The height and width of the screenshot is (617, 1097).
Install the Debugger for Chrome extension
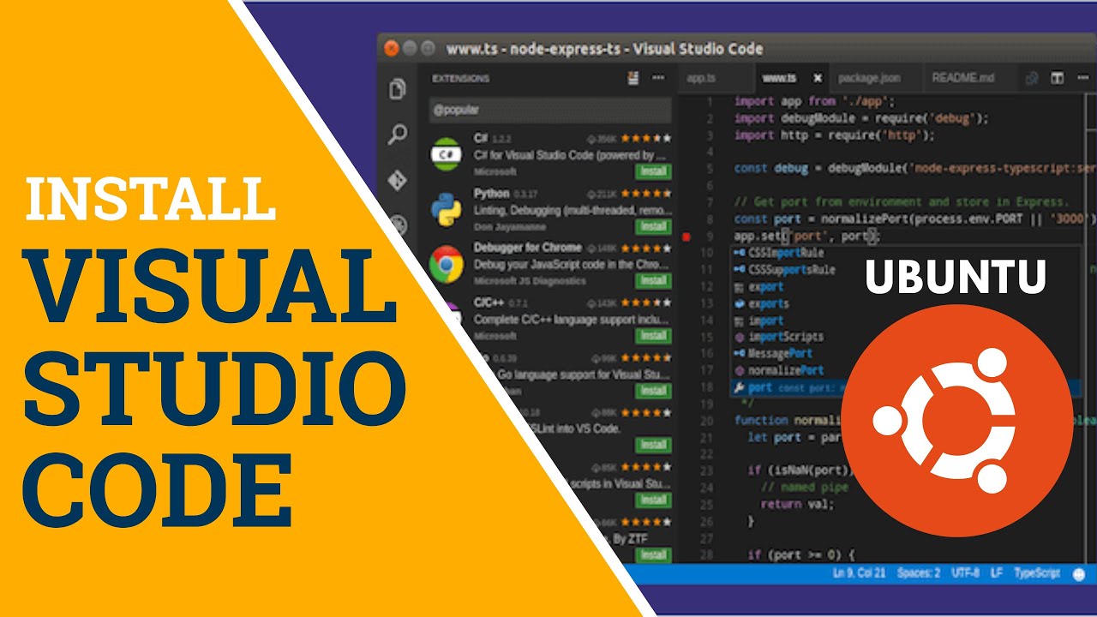click(653, 281)
